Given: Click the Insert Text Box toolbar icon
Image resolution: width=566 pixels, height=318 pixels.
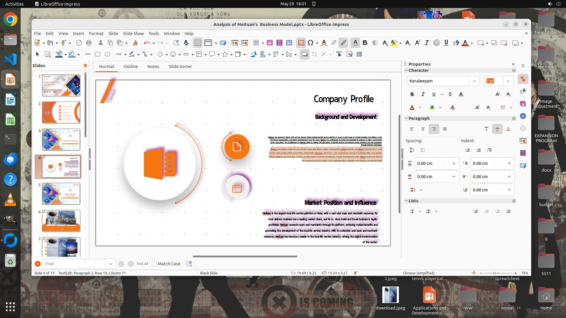Looking at the screenshot, I should pyautogui.click(x=301, y=43).
